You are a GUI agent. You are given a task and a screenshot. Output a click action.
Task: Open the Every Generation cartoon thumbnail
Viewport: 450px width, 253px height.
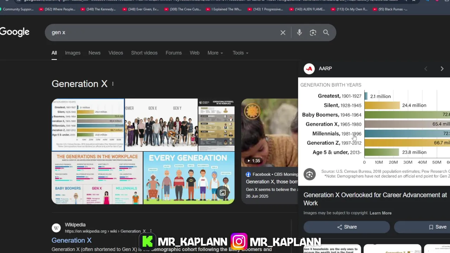(189, 178)
